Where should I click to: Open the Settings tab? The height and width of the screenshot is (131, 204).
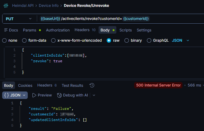[x=144, y=30]
